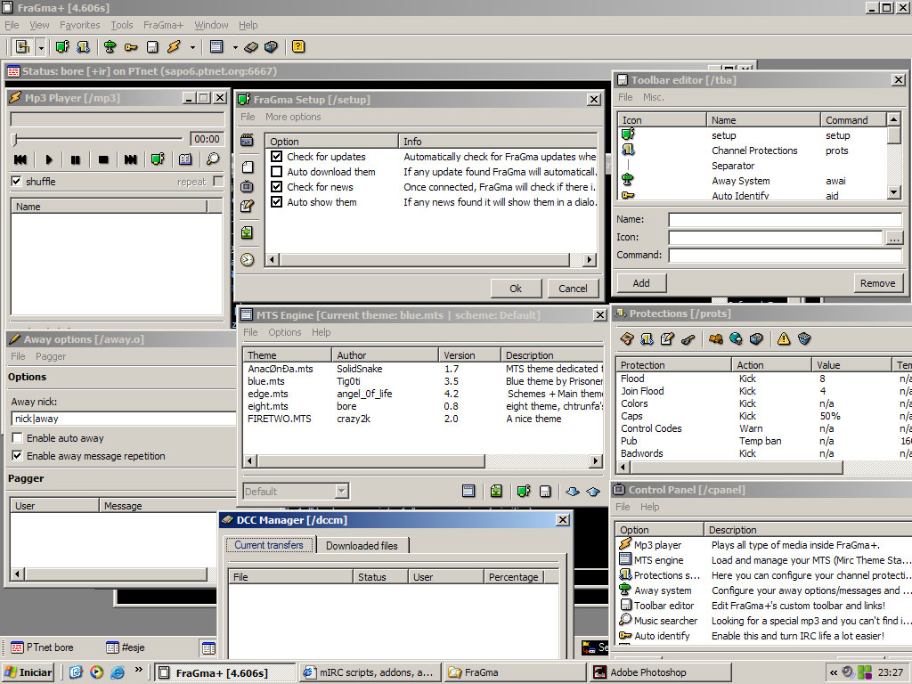Open the search magnifier in Mp3 Player
Viewport: 912px width, 684px height.
point(213,159)
